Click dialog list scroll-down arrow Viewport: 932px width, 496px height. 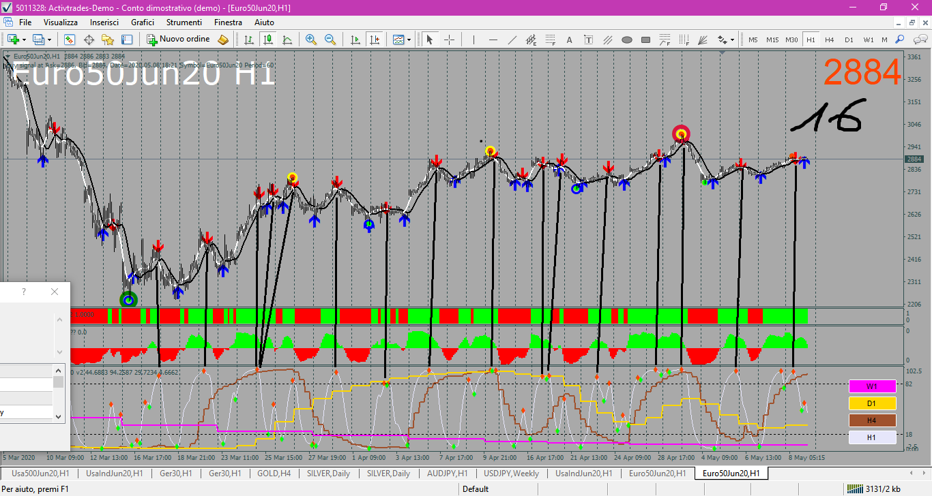tap(59, 416)
